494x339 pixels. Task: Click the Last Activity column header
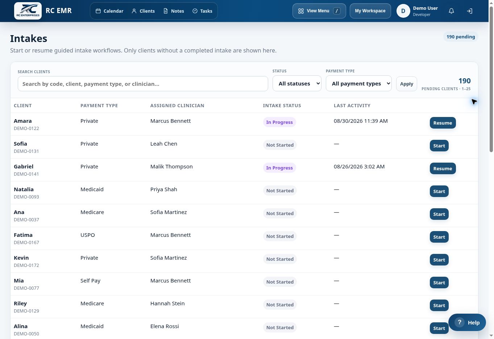[352, 105]
